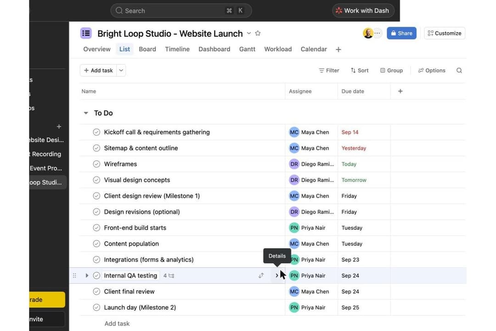The image size is (496, 331).
Task: Mark Sitemap & content outline complete
Action: coord(96,148)
